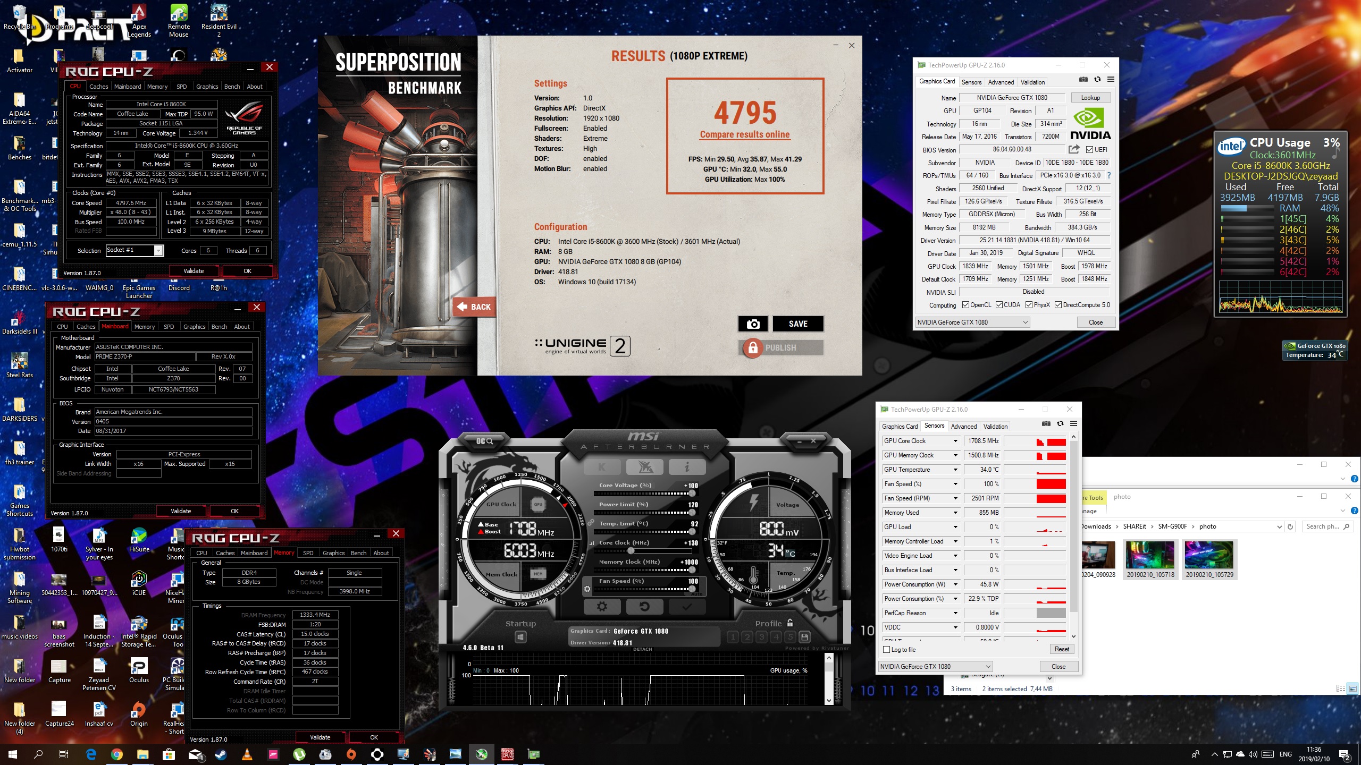Select Afterburner profile slot 1

click(x=733, y=636)
